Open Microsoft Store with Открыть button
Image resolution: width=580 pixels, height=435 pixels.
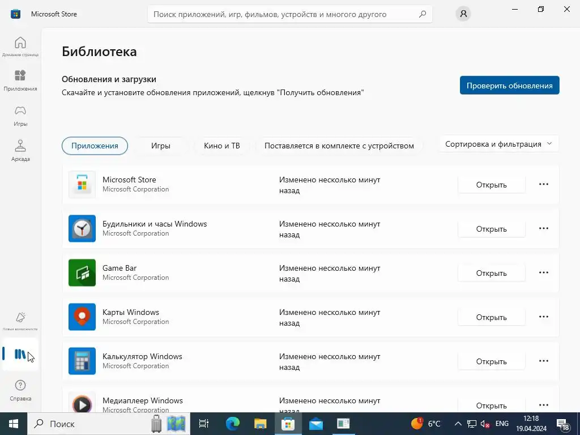pos(491,185)
